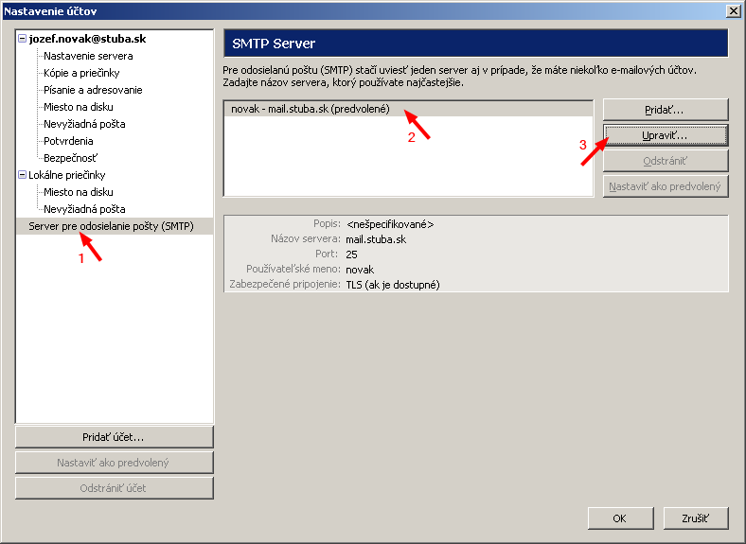
Task: Select the jozef.novak@stuba.sk account
Action: (x=87, y=39)
